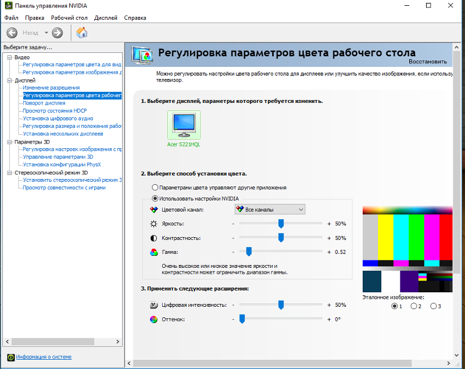Open 'Установка цифрового аудио' task
Image resolution: width=465 pixels, height=369 pixels.
click(x=58, y=119)
